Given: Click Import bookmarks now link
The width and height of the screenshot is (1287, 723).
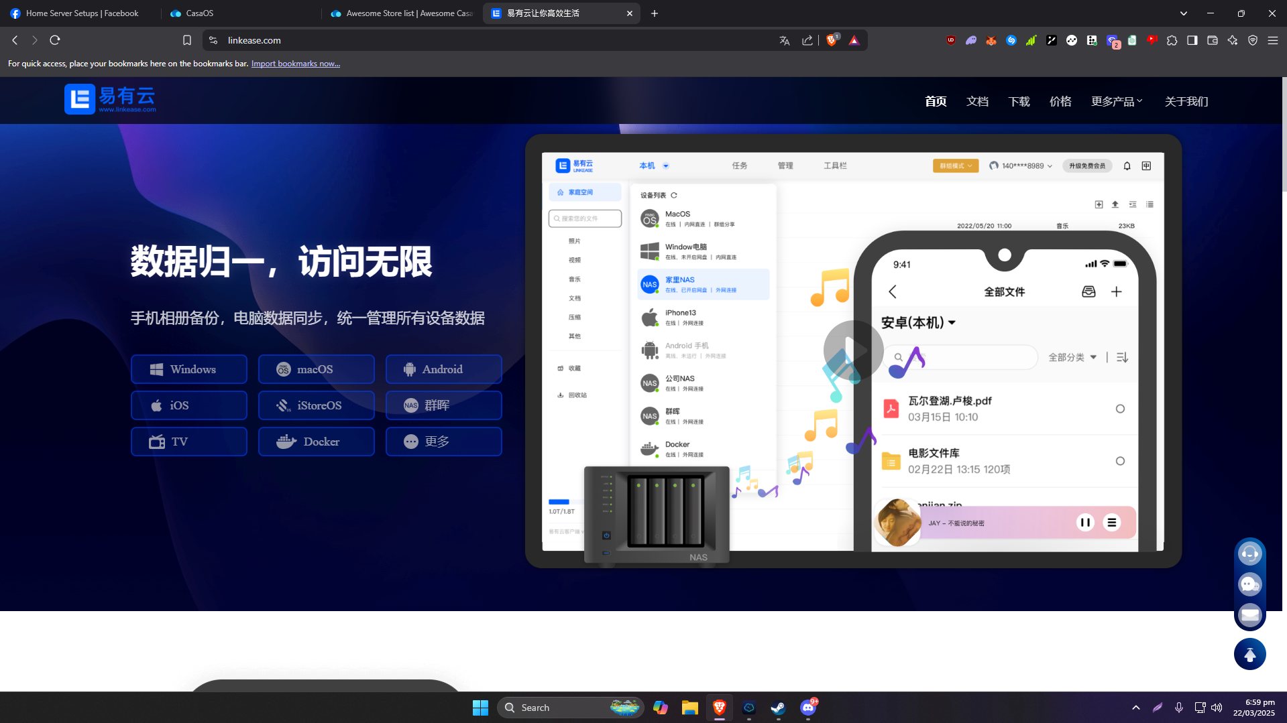Looking at the screenshot, I should (296, 64).
